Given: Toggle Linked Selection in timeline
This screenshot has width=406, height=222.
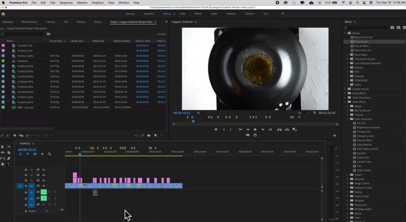Looking at the screenshot, I should [35, 154].
